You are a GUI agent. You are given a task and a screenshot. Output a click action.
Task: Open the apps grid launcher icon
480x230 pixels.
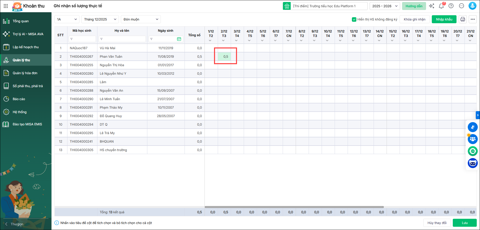point(6,6)
